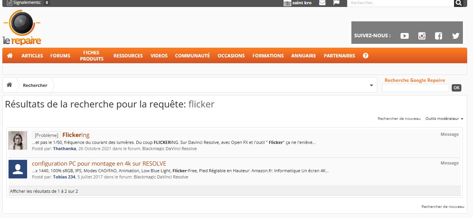
Task: Open Tobias 234's default avatar
Action: pos(18,169)
